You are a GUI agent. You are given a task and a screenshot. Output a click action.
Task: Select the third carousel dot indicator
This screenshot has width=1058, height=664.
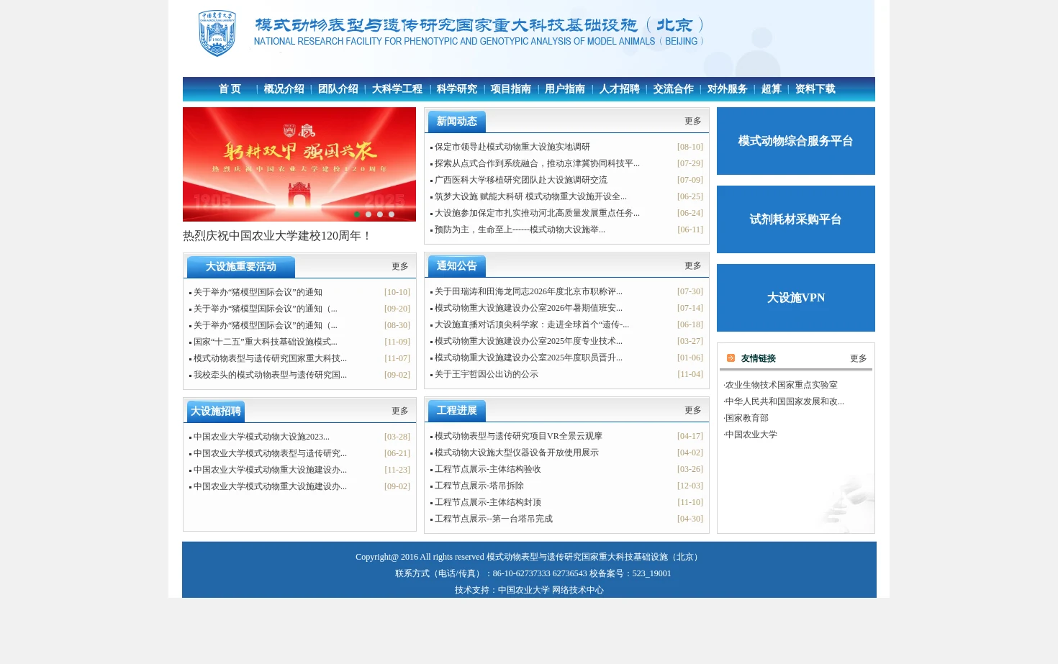pyautogui.click(x=380, y=214)
